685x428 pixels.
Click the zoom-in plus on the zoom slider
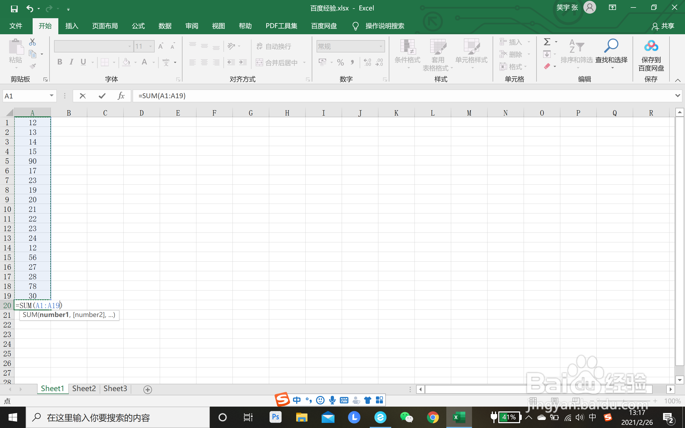tap(655, 401)
